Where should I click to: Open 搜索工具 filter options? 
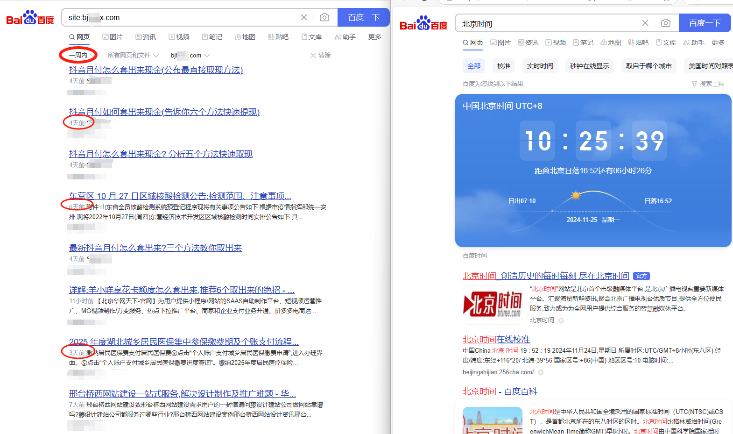point(708,84)
